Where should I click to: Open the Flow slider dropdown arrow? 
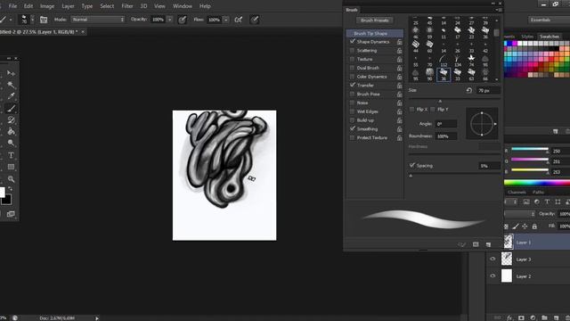coord(225,20)
